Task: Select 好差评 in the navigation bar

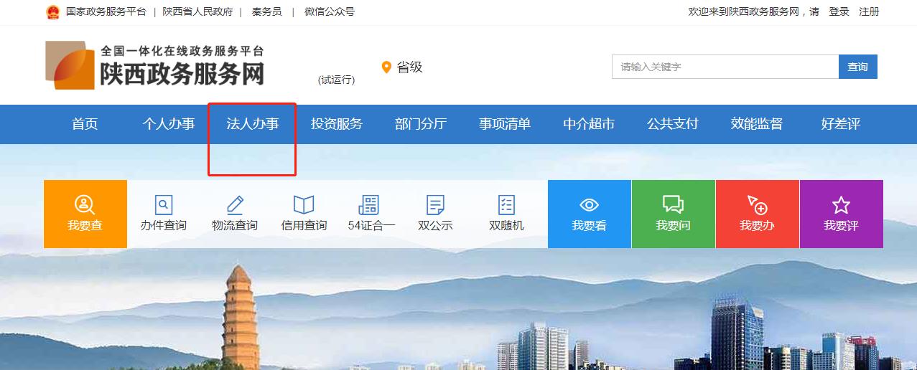Action: coord(841,124)
